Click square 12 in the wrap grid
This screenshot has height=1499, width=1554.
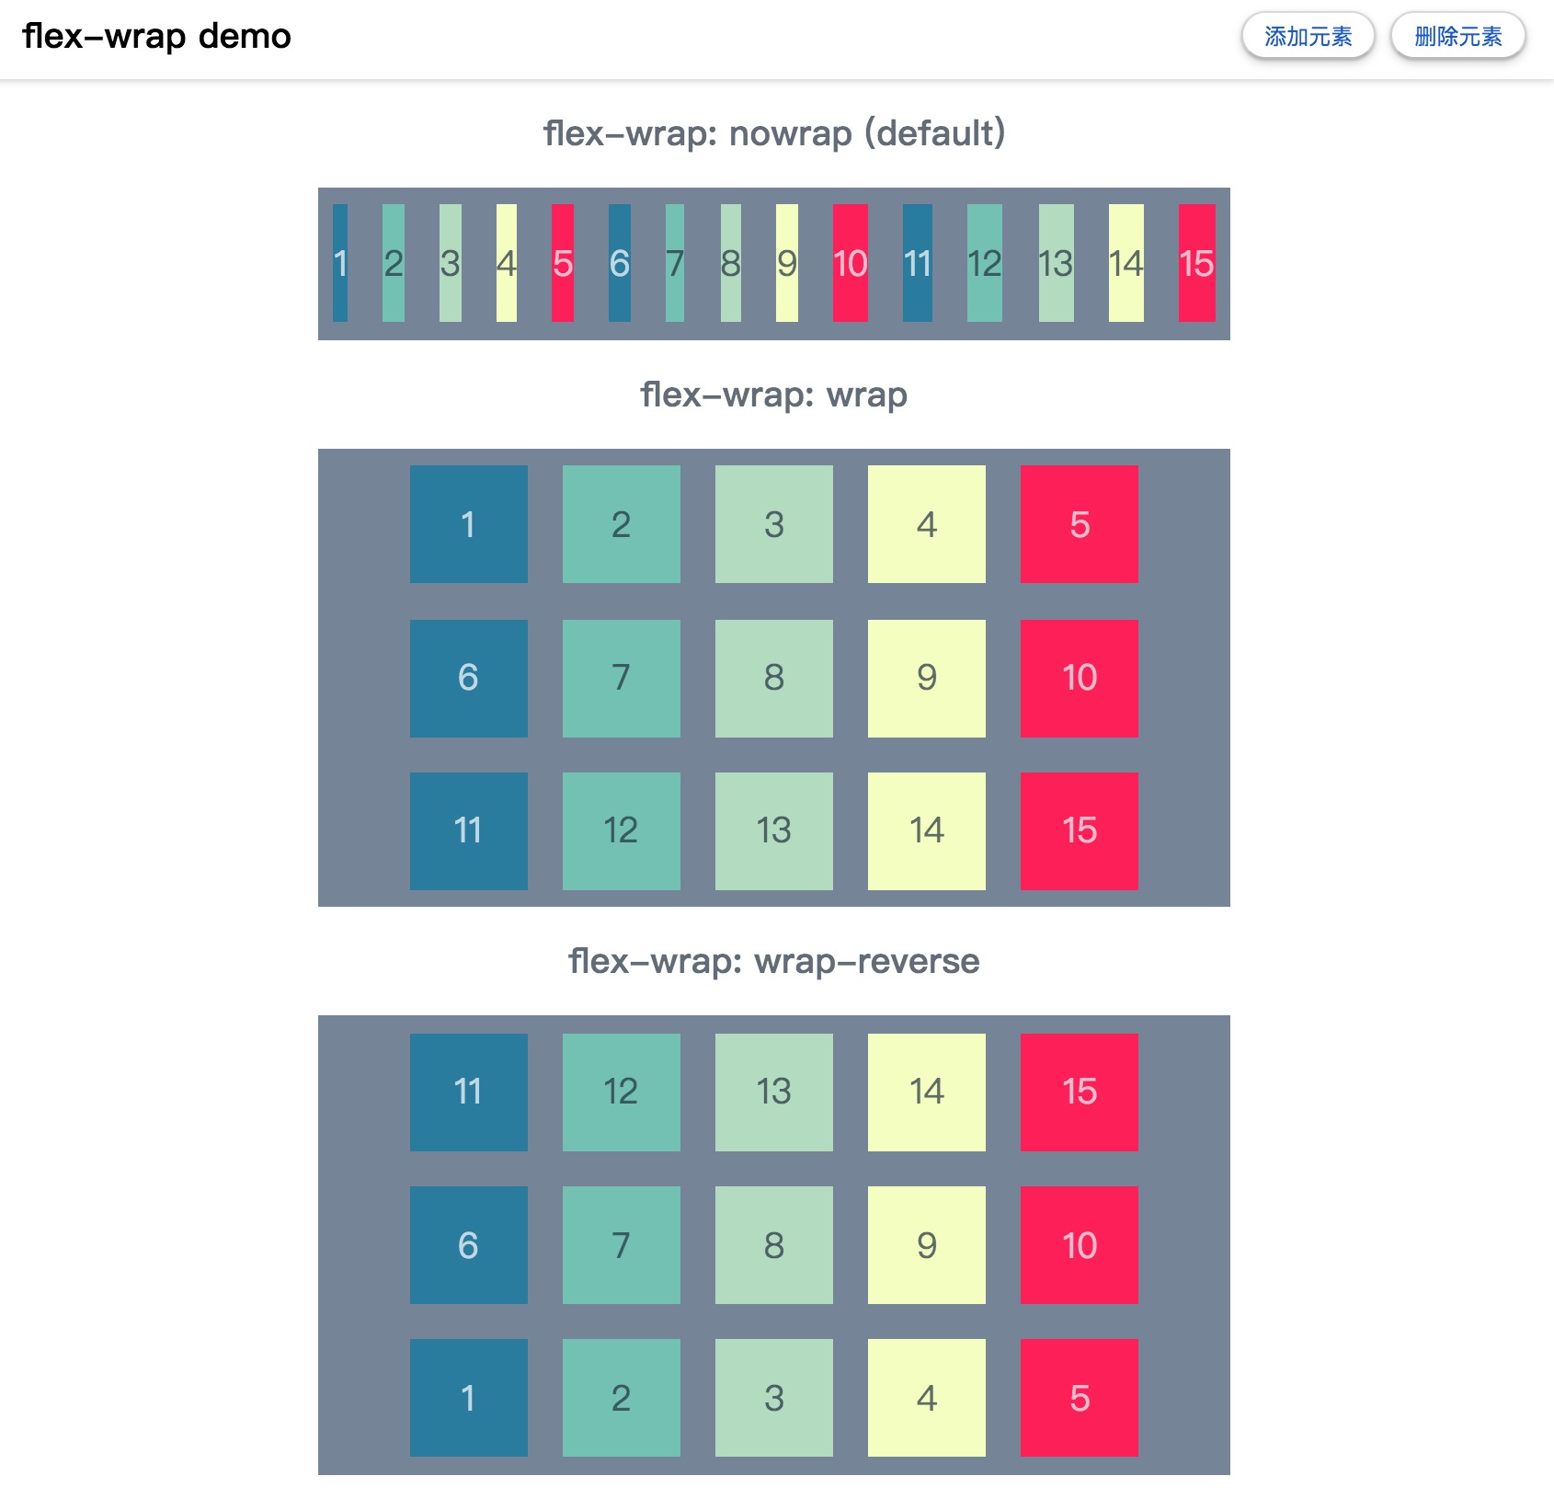(x=621, y=830)
